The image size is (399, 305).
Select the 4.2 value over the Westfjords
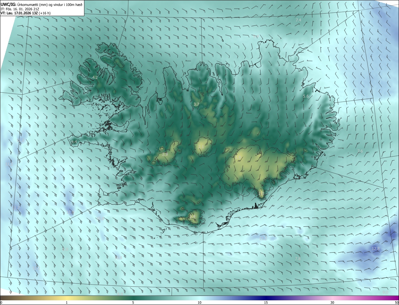point(95,77)
